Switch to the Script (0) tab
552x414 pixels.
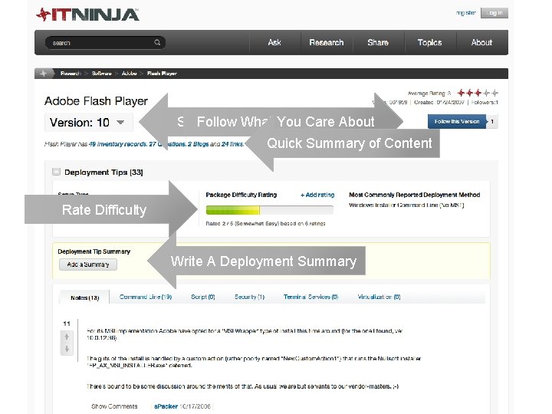click(x=202, y=297)
